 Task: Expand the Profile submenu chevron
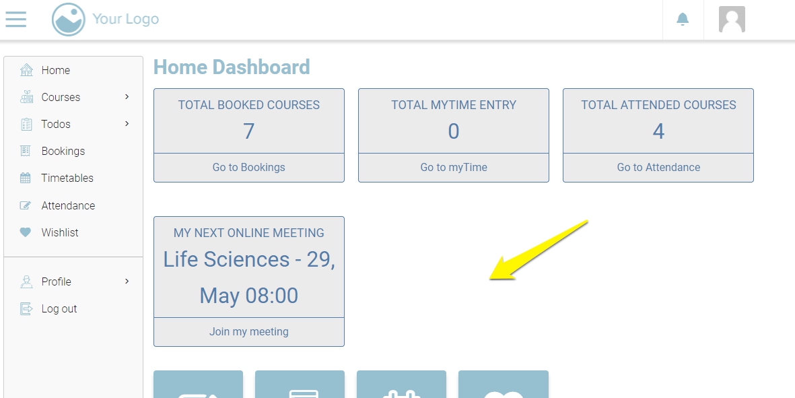pyautogui.click(x=127, y=281)
